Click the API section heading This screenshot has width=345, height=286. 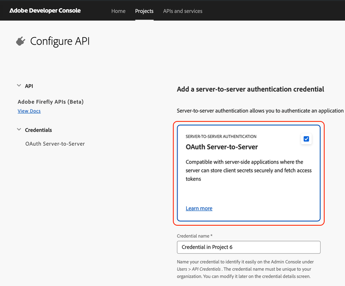click(x=29, y=86)
